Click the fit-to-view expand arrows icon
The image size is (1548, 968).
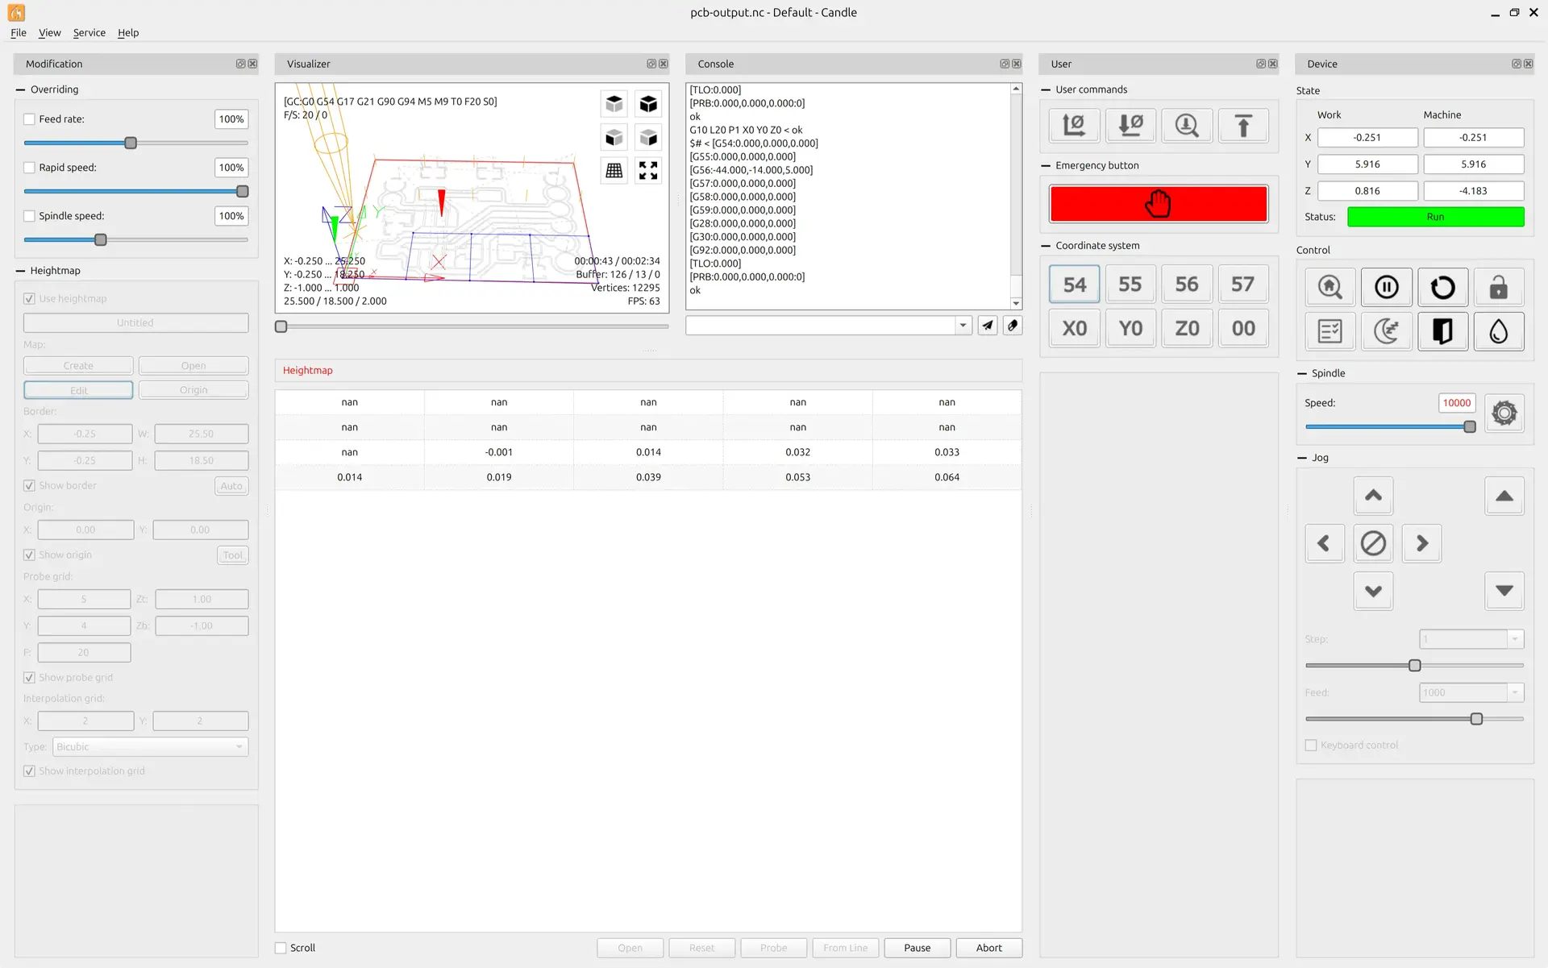(x=647, y=170)
